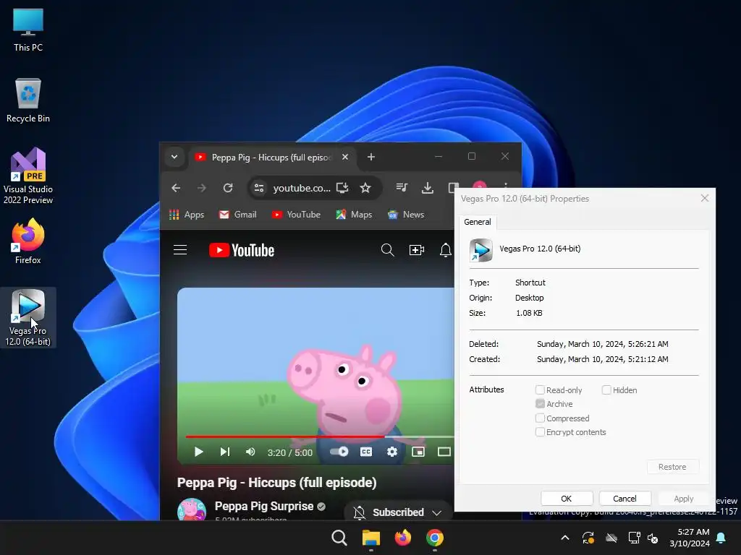Click the install app icon in address bar
This screenshot has height=555, width=741.
(342, 188)
